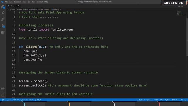Open PANDA folder in breadcrumb
The height and width of the screenshot is (106, 188).
click(x=33, y=9)
